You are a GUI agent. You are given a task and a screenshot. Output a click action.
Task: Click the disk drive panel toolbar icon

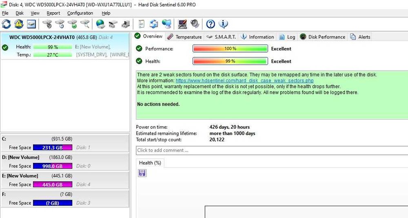[x=31, y=24]
